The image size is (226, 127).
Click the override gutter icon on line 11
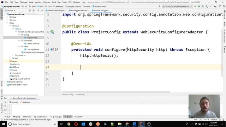click(x=52, y=49)
